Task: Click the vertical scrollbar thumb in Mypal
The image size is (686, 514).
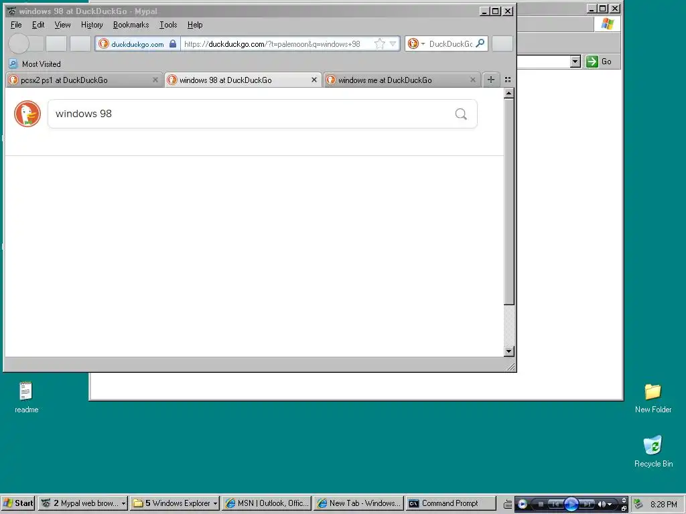Action: (x=508, y=201)
